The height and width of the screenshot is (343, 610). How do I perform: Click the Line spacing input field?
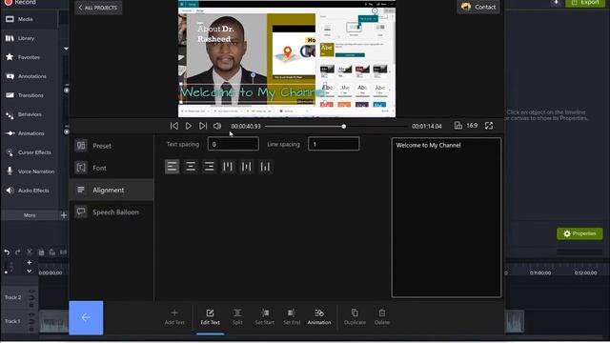[x=334, y=144]
